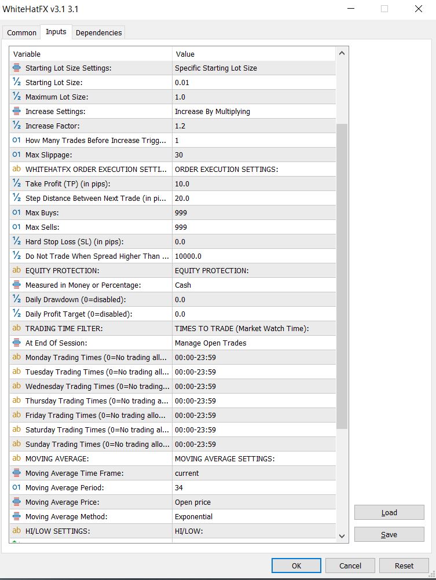The height and width of the screenshot is (580, 436).
Task: Open the Open price value dropdown
Action: [x=254, y=502]
